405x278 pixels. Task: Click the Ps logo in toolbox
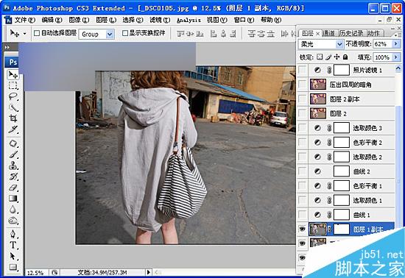pos(13,63)
